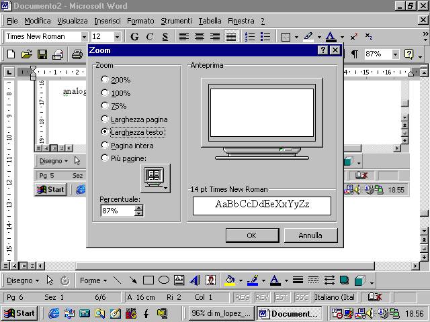430x322 pixels.
Task: Click the Zoom dialog help button
Action: (x=322, y=50)
